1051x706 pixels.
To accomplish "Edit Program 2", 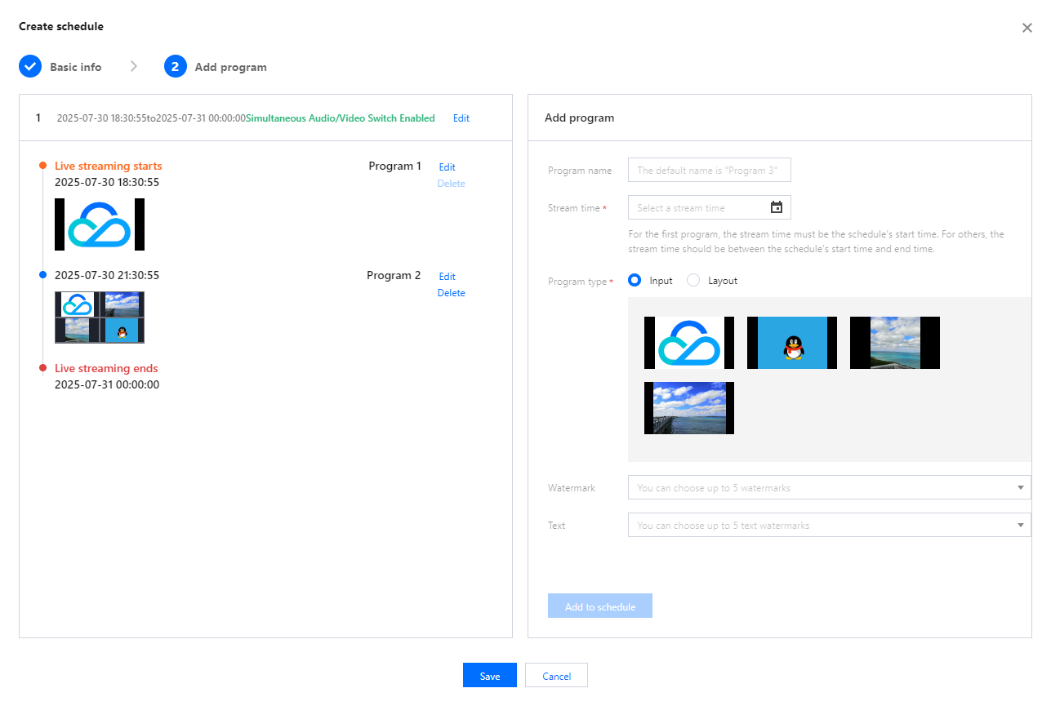I will point(447,277).
